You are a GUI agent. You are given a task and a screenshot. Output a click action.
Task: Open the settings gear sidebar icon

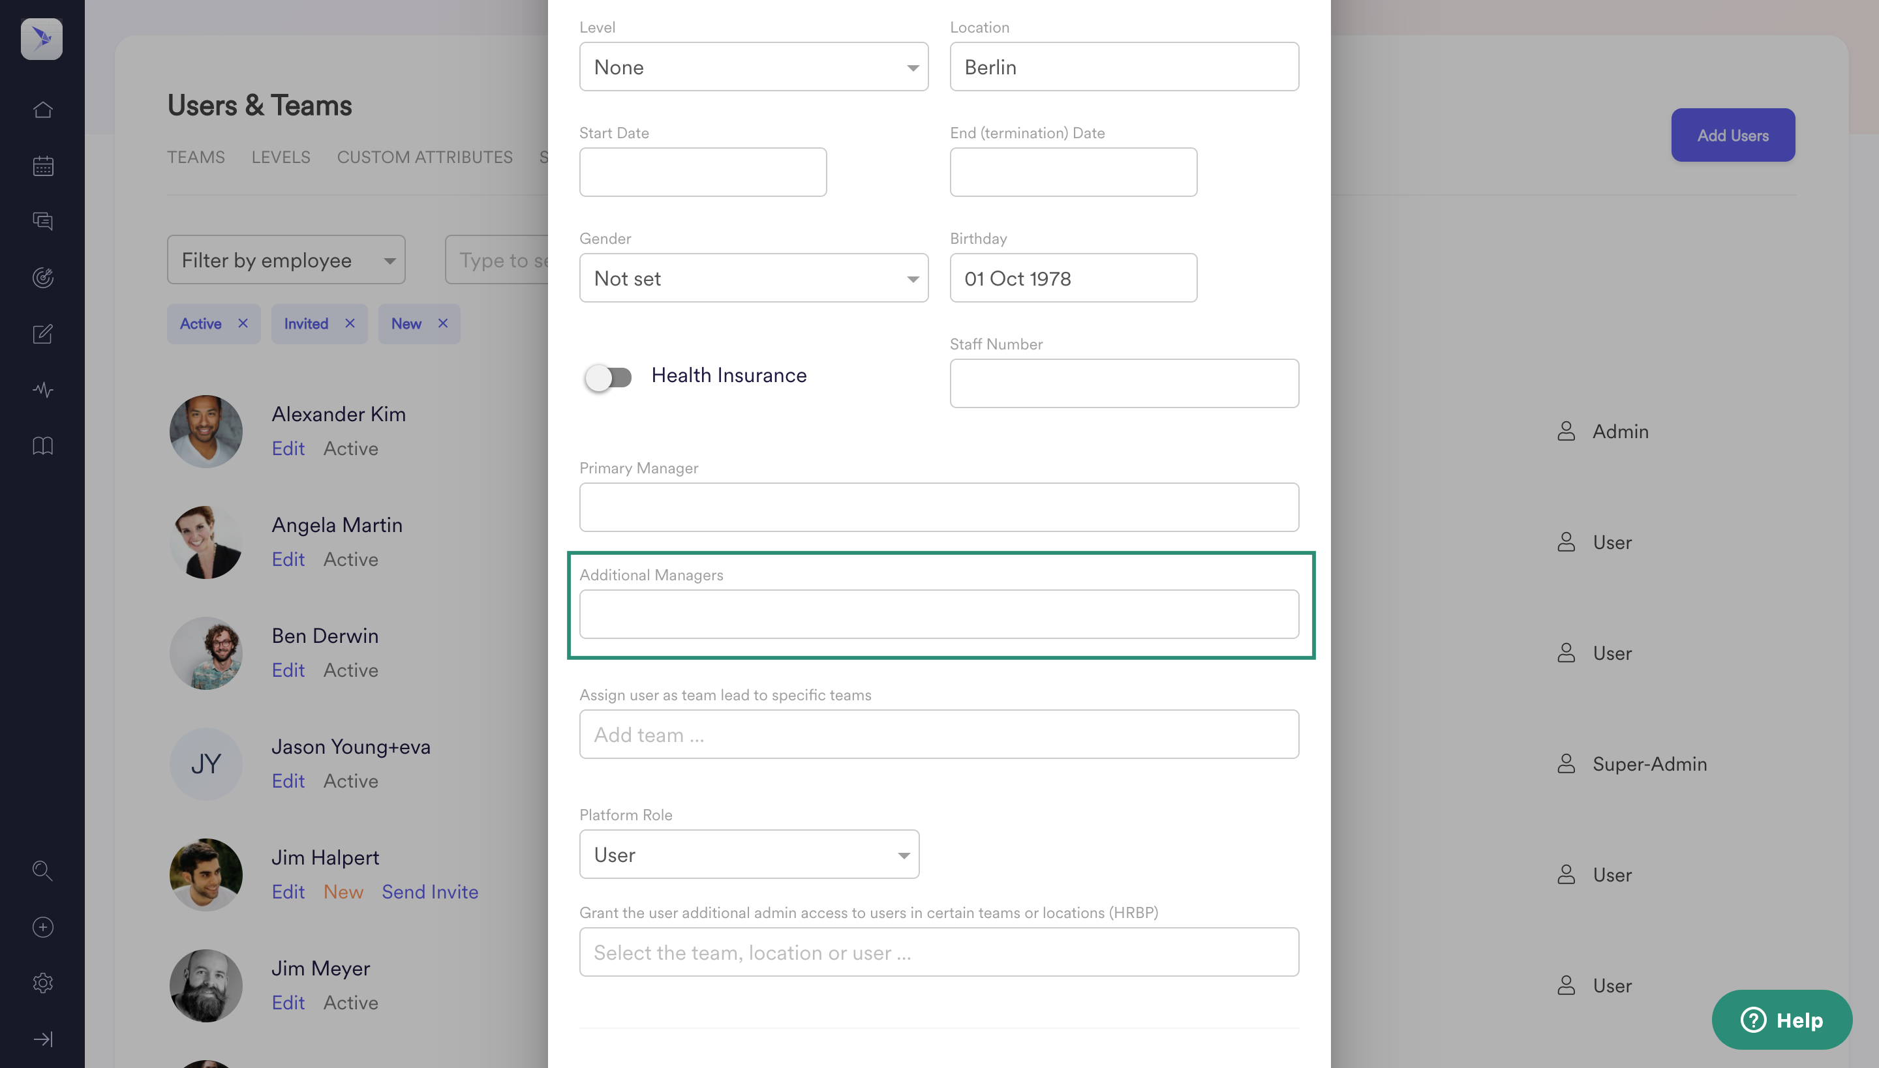tap(42, 983)
